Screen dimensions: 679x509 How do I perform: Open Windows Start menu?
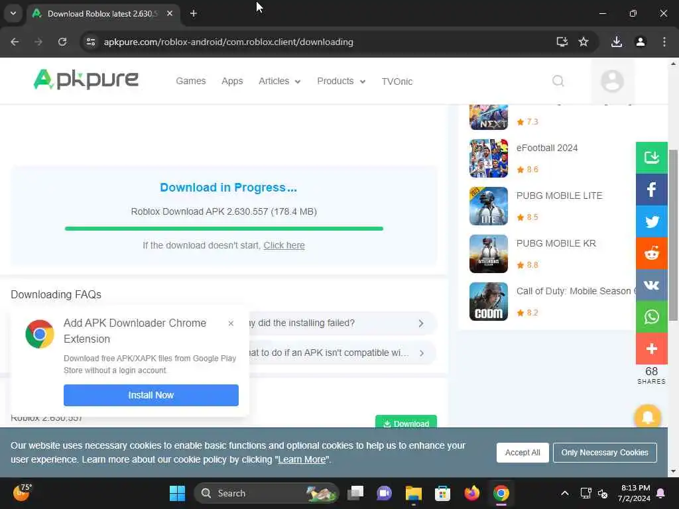(x=177, y=493)
